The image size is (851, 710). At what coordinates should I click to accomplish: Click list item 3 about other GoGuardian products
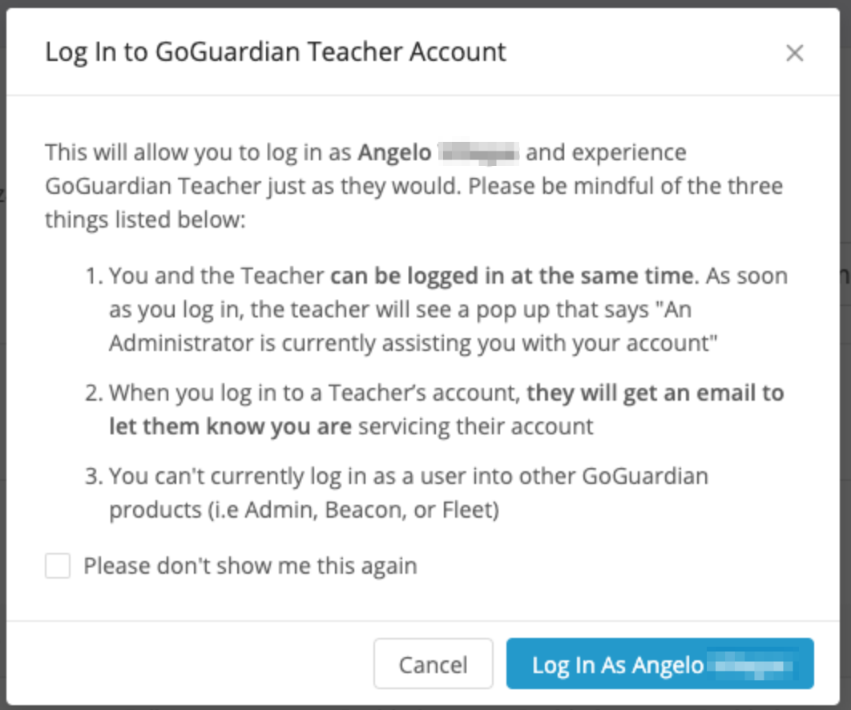[x=409, y=477]
